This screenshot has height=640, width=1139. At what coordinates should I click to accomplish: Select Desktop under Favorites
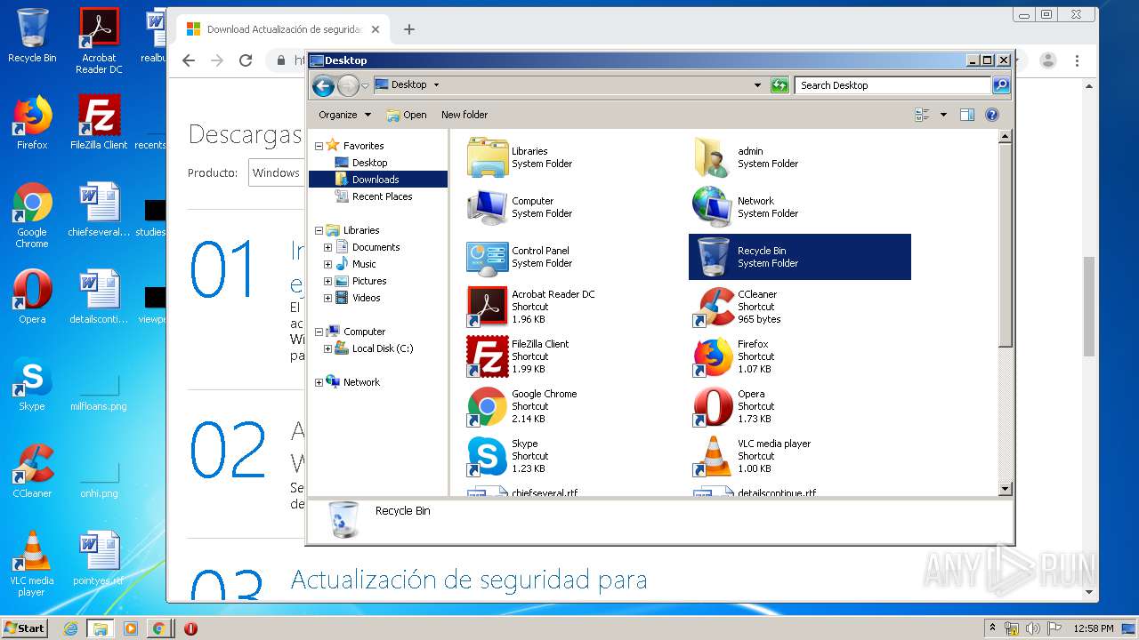(369, 163)
